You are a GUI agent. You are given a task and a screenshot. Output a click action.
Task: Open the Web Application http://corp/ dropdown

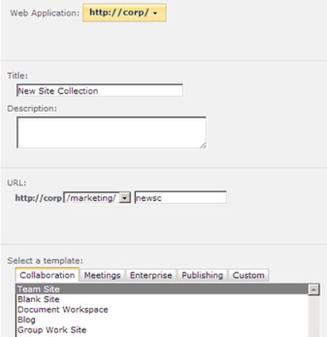tap(124, 12)
